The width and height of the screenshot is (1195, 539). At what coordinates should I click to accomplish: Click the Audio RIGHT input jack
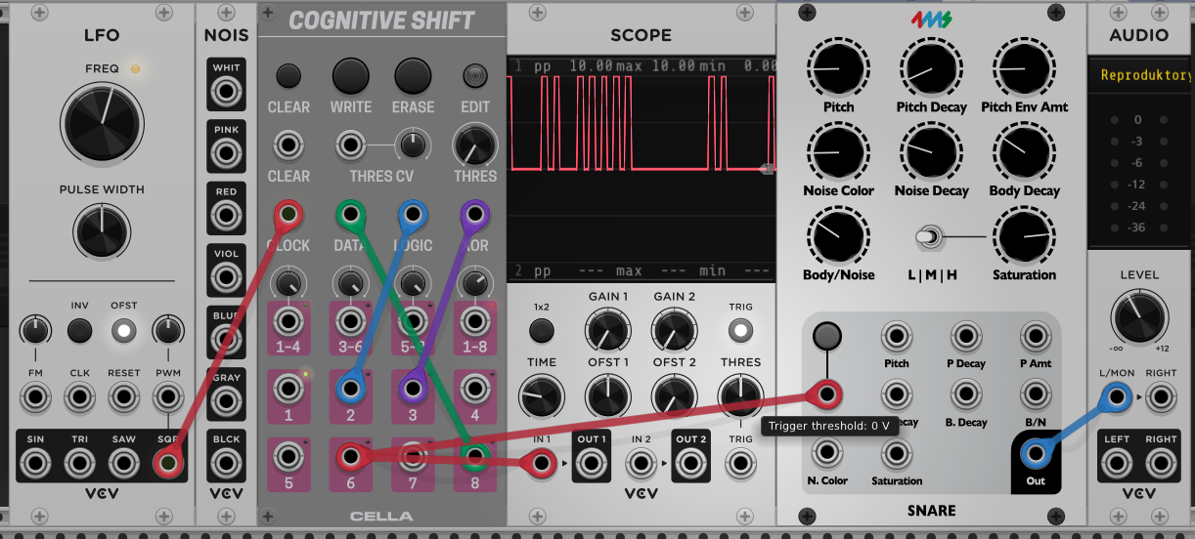pos(1161,397)
